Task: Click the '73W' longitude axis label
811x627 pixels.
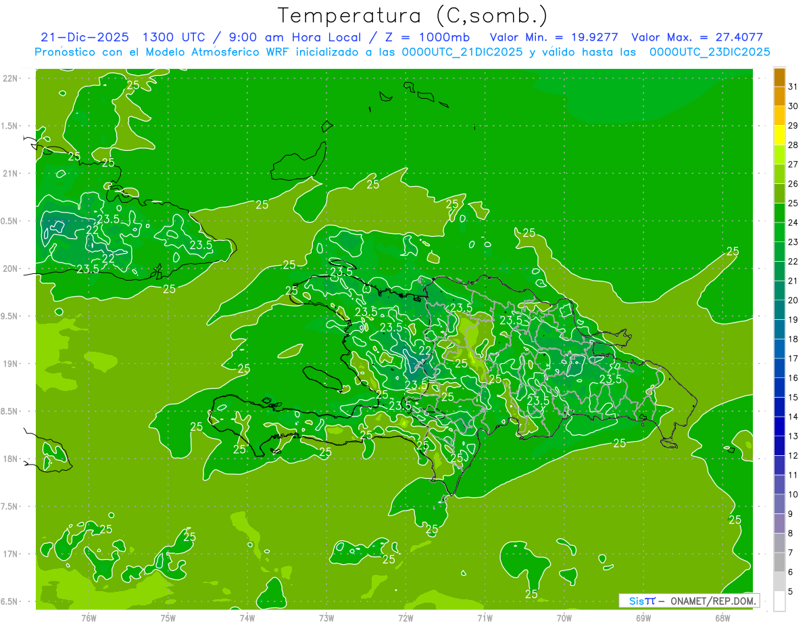Action: (326, 618)
